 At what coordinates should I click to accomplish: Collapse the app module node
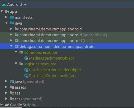point(2,11)
